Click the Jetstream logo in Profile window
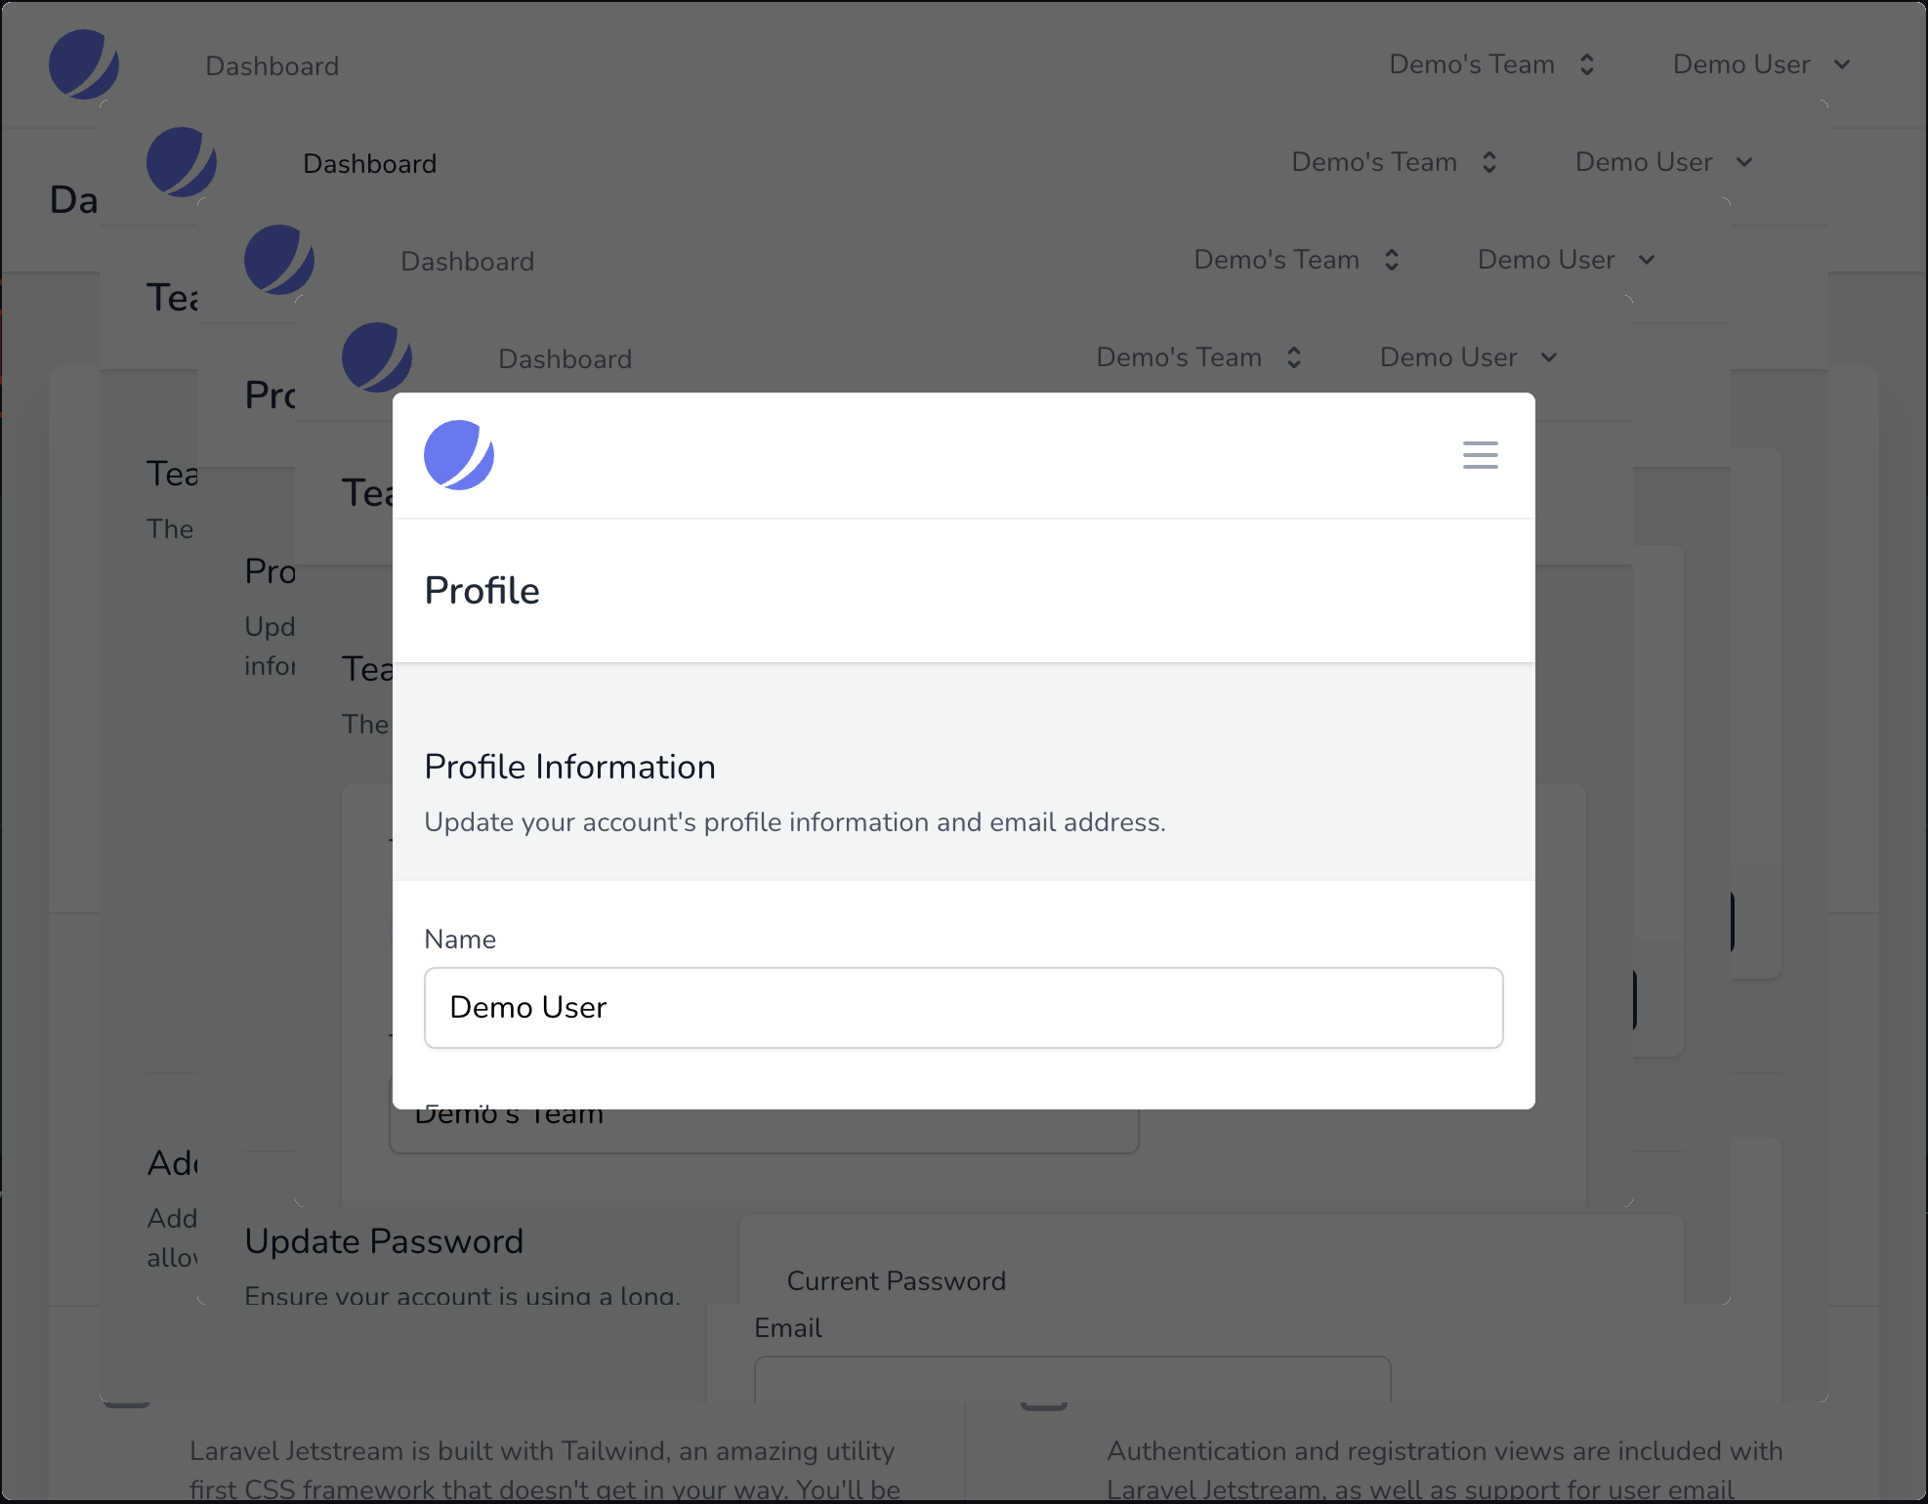 (x=458, y=455)
